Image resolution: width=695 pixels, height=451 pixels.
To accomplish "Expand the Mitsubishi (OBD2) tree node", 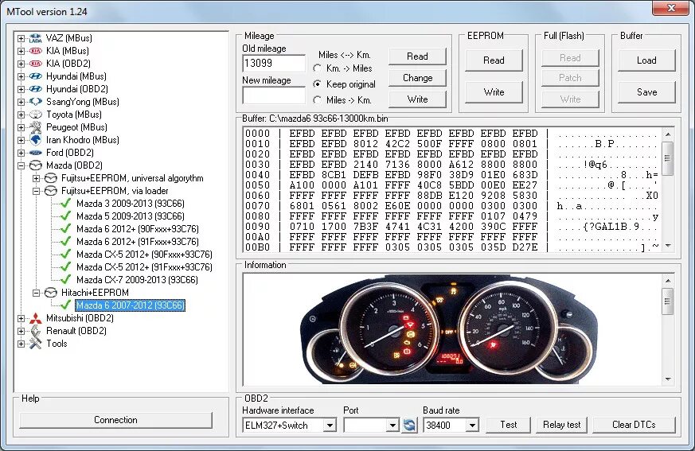I will 21,318.
